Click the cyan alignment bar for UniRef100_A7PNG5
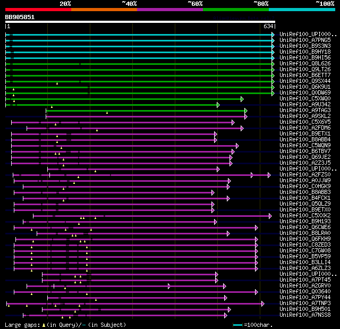The height and width of the screenshot is (329, 340). (x=140, y=40)
